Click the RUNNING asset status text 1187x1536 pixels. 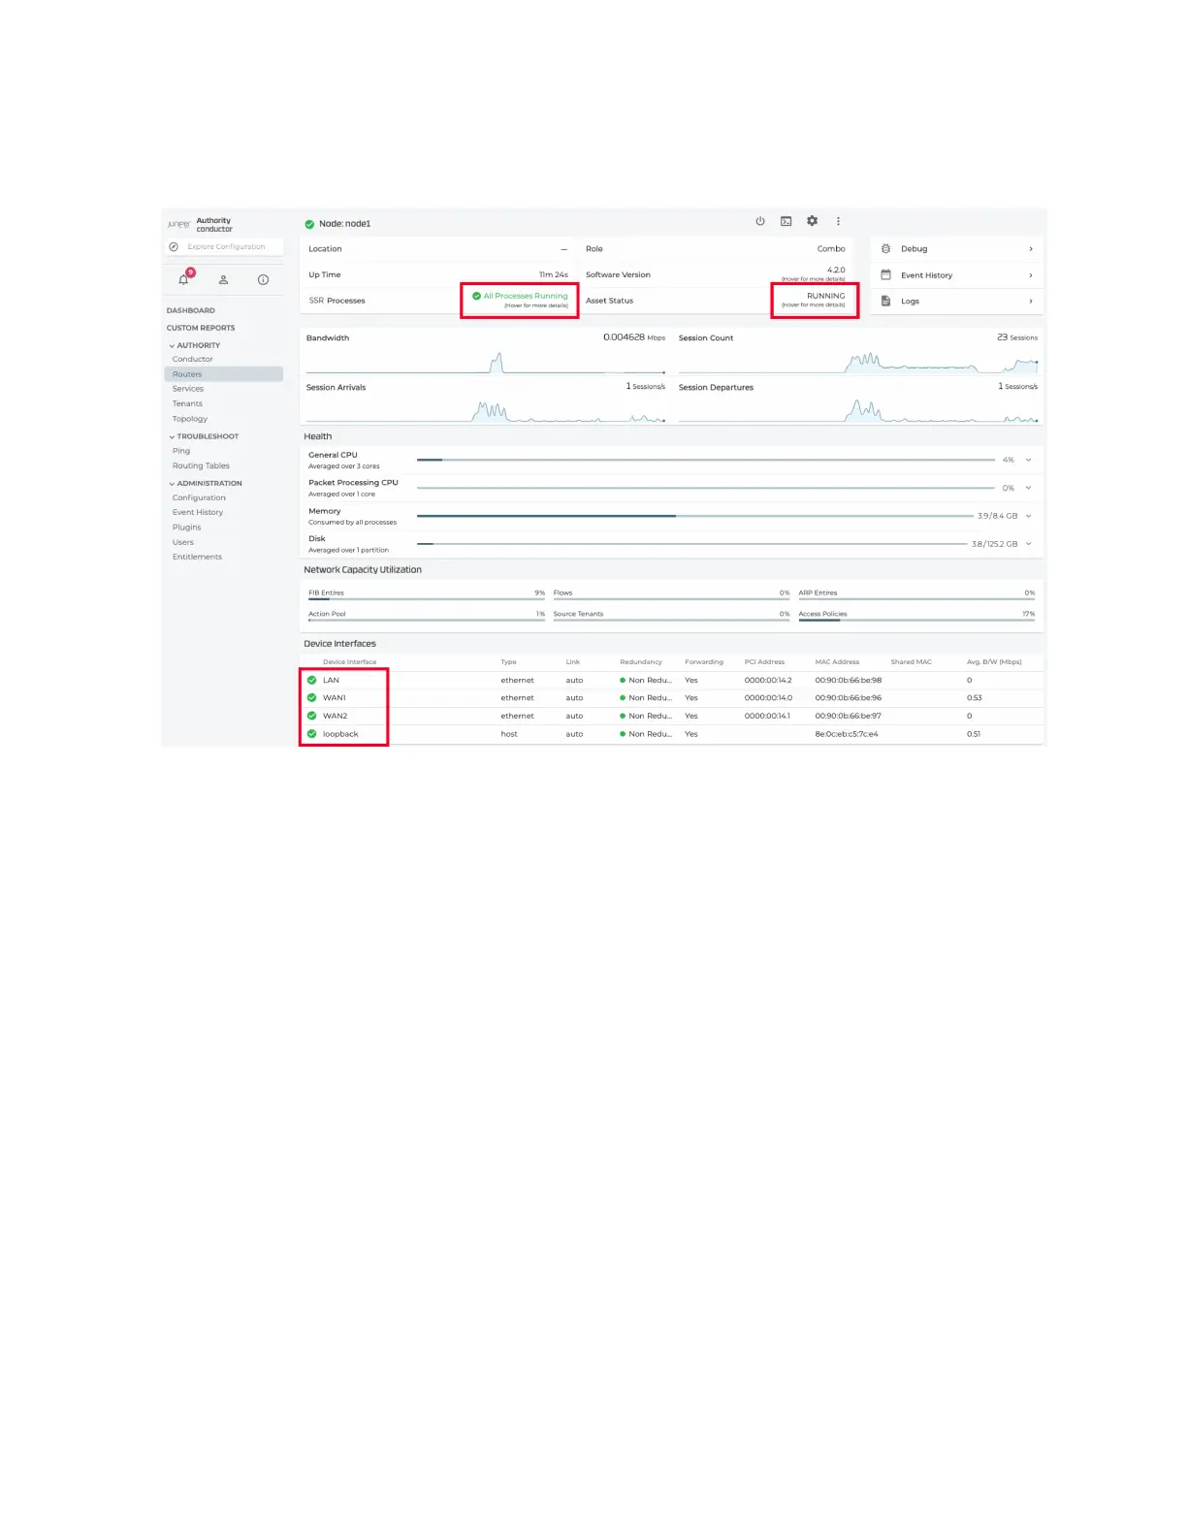(x=825, y=296)
